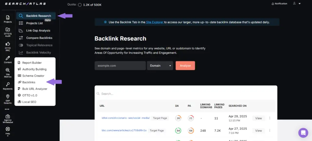Click the 1.2K of 500K quota text
Viewport: 312px width, 141px height.
pyautogui.click(x=92, y=5)
